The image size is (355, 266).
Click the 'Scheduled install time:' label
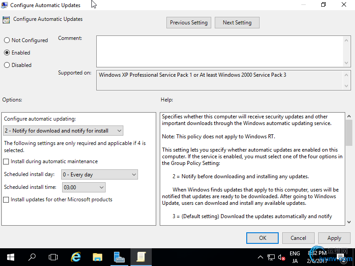coord(30,187)
